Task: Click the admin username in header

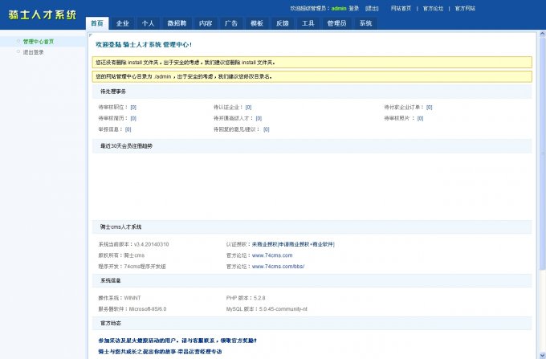Action: point(339,8)
